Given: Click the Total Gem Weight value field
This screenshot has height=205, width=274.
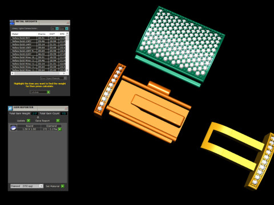Looking at the screenshot, I should [x=35, y=113].
